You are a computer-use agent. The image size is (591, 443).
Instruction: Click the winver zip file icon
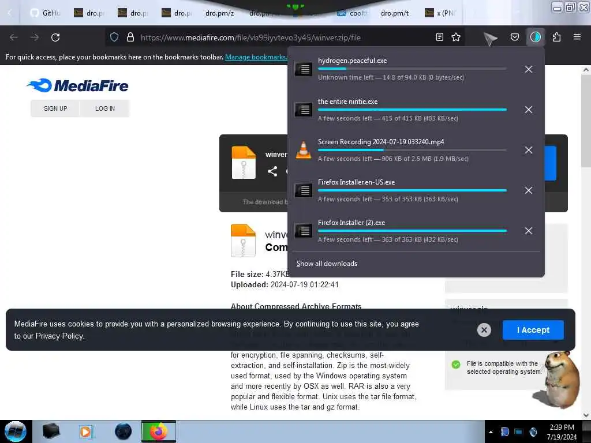point(244,162)
